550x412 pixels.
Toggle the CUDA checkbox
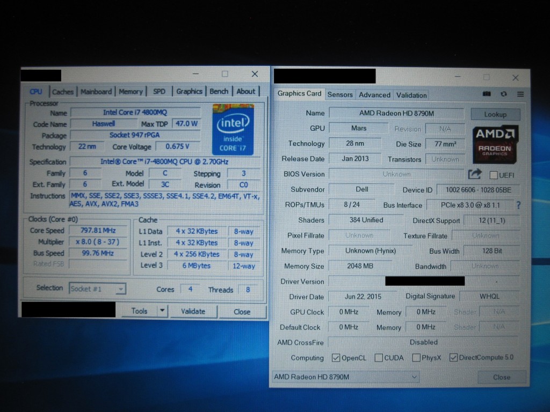click(379, 358)
